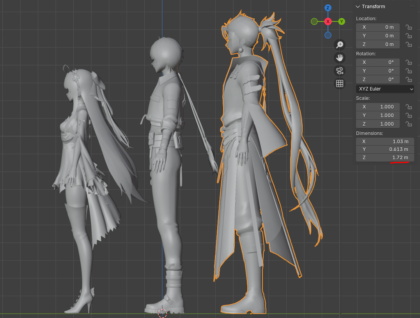The height and width of the screenshot is (318, 420).
Task: Click the Dimensions X field showing 1.03 m
Action: pos(385,142)
